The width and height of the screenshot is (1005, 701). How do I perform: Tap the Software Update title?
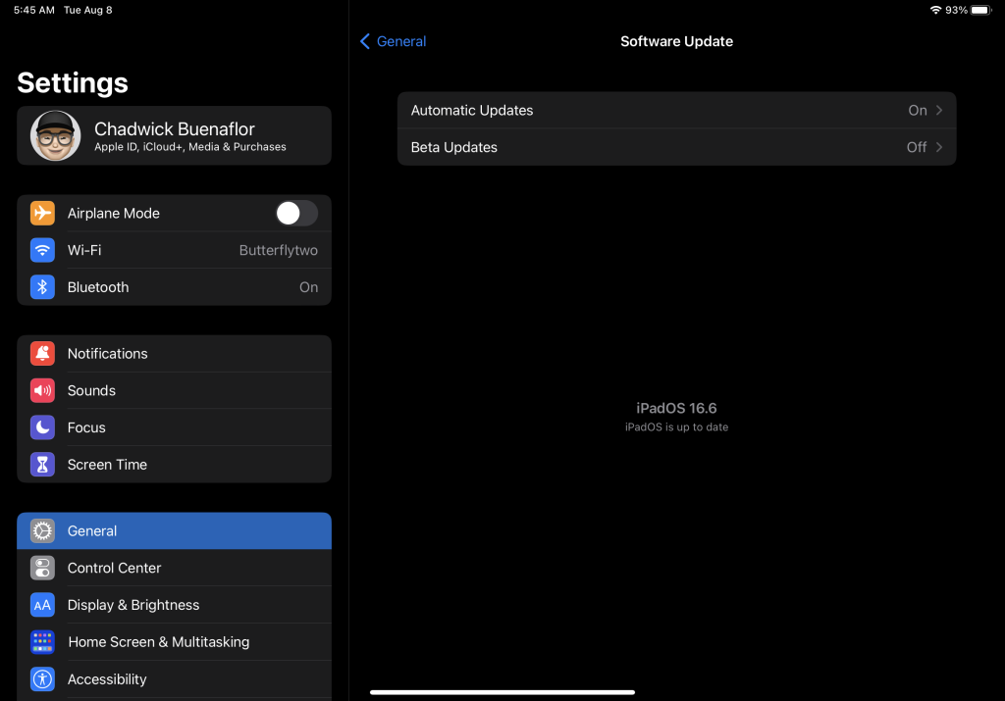pos(677,41)
